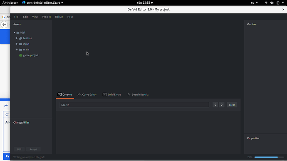Open the Edit menu
This screenshot has width=287, height=161.
point(25,17)
